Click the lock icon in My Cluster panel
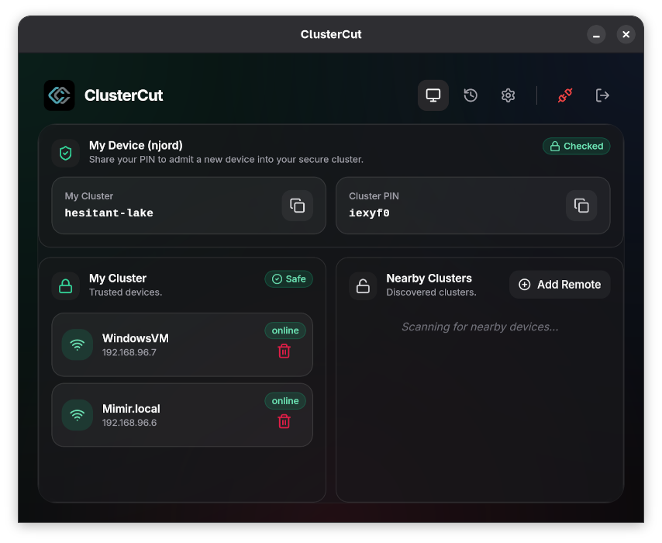Screen dimensions: 662x543 click(x=66, y=285)
